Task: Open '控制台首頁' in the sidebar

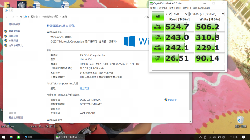Action: (x=15, y=24)
